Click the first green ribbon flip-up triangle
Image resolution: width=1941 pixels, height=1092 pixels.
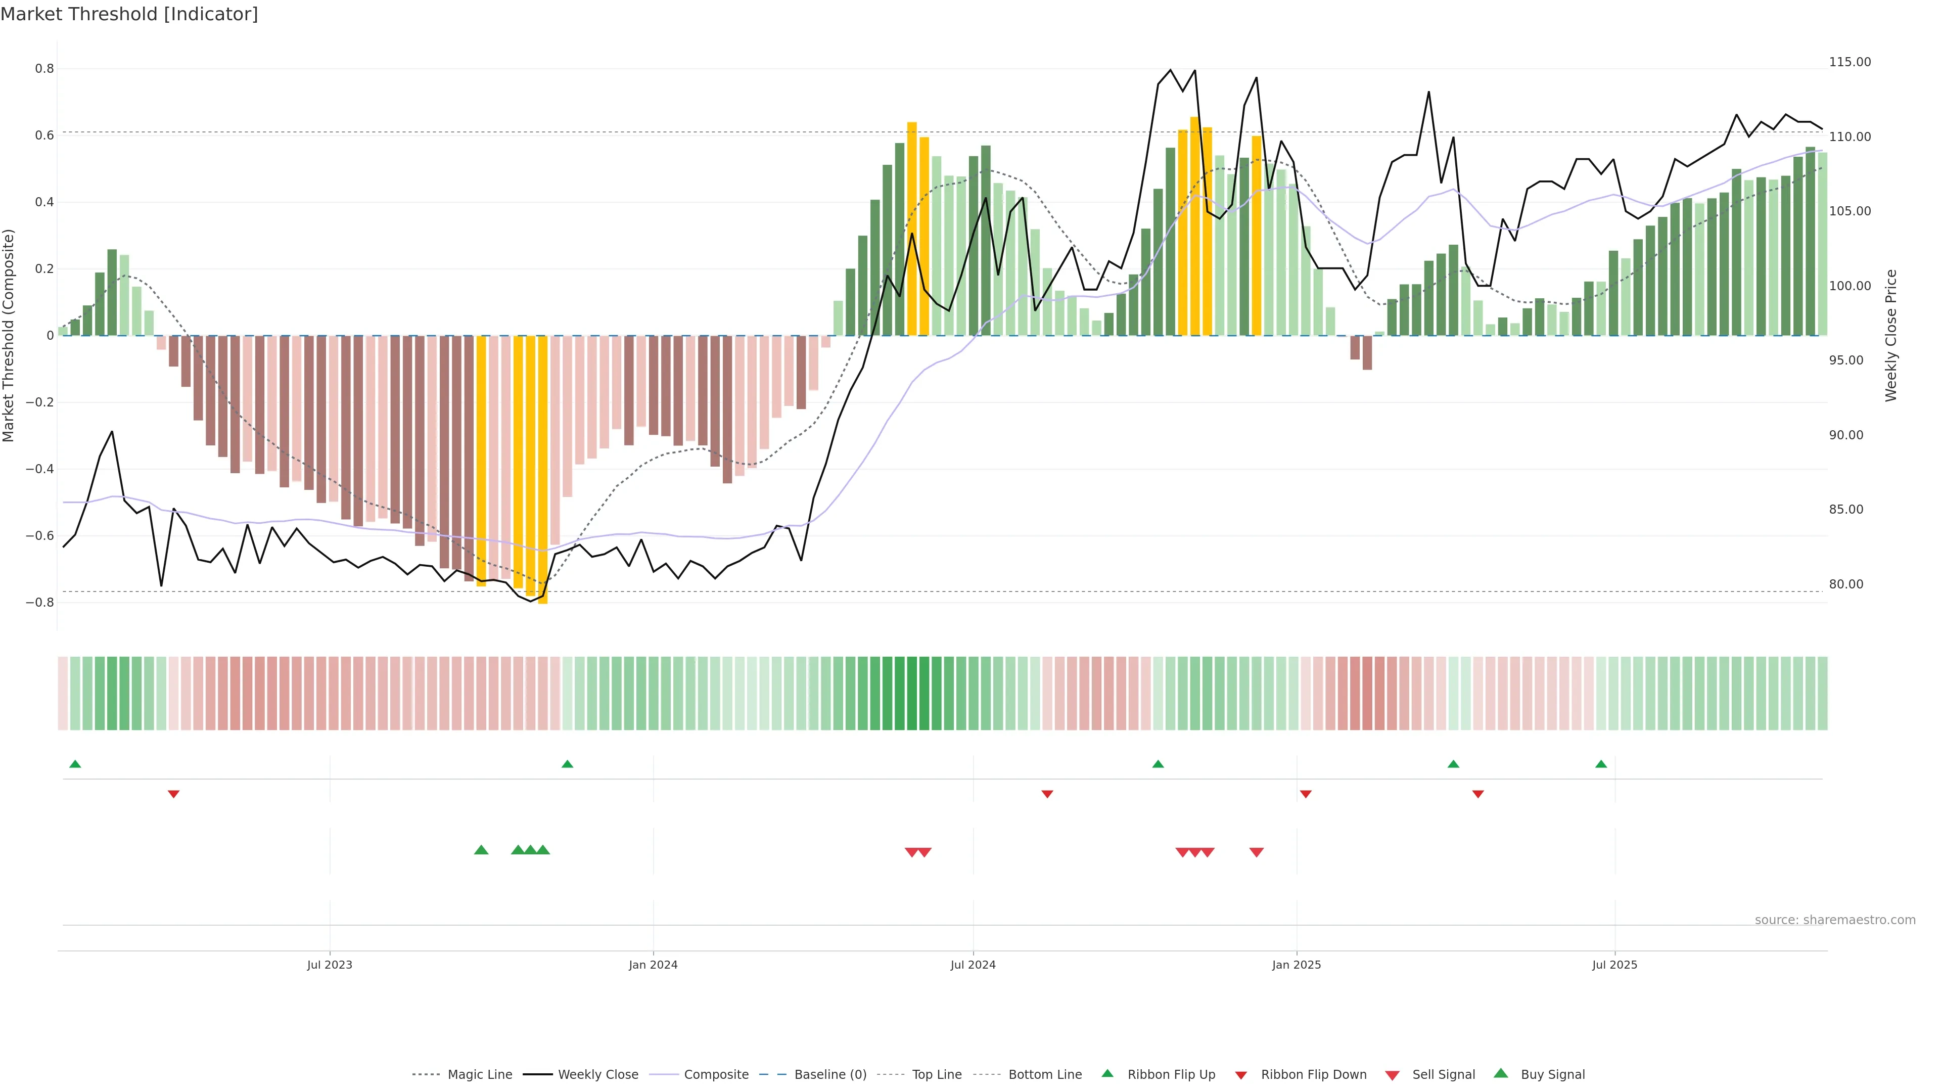(75, 764)
